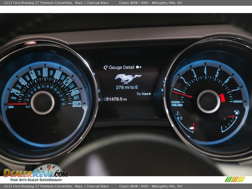The height and width of the screenshot is (189, 252).
Task: Click the striped logo at bottom right
Action: [x=235, y=179]
